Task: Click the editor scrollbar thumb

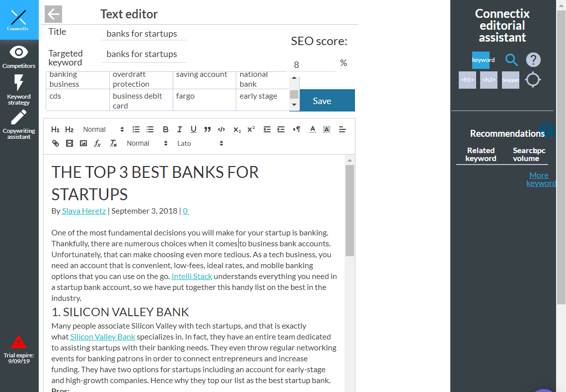Action: click(350, 211)
